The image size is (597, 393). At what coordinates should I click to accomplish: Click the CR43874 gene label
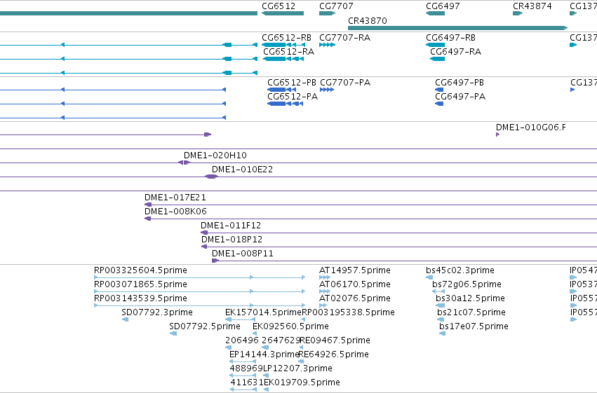(532, 6)
